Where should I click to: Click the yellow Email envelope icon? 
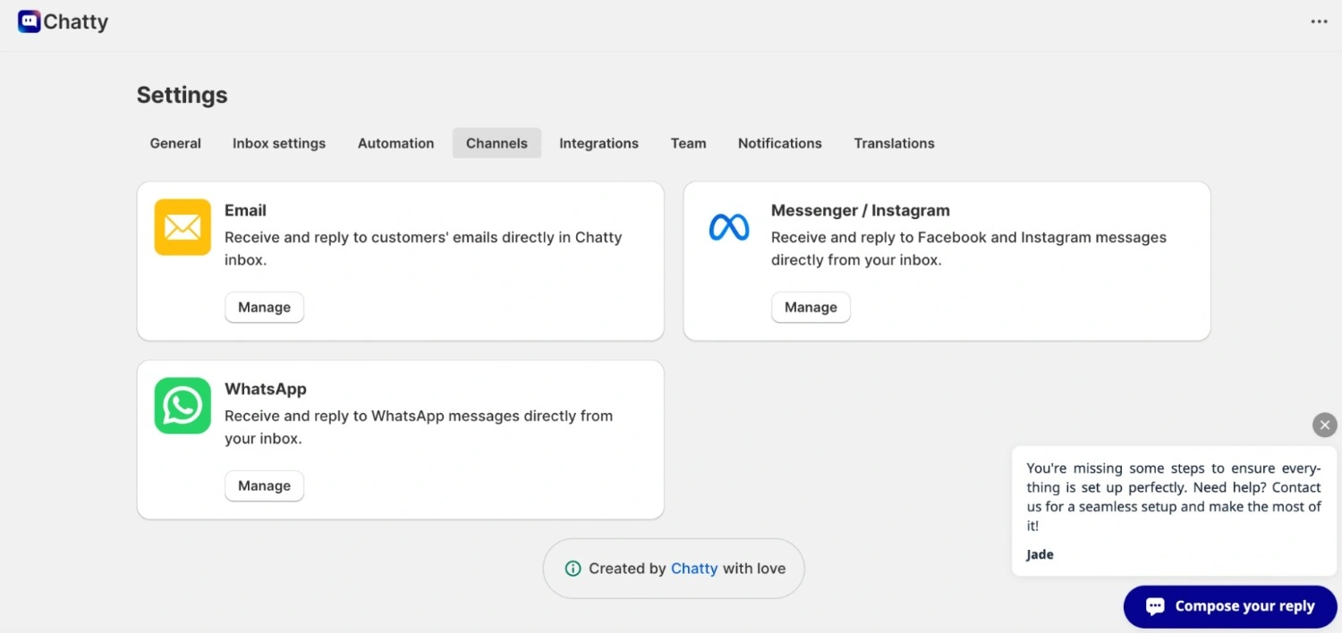[x=183, y=227]
